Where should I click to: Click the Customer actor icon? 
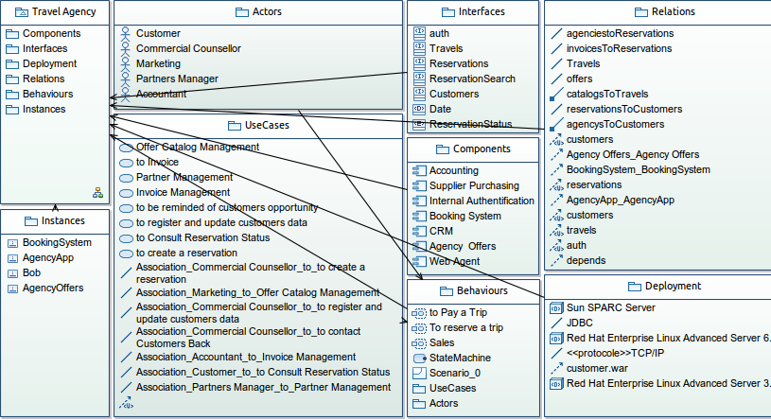(x=126, y=33)
